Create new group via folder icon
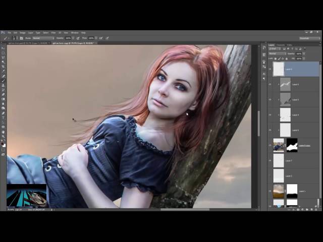 307,210
